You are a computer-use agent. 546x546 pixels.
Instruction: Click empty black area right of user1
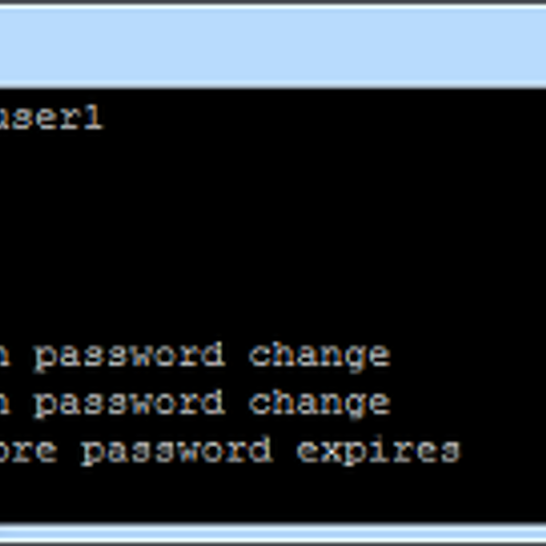pos(318,118)
